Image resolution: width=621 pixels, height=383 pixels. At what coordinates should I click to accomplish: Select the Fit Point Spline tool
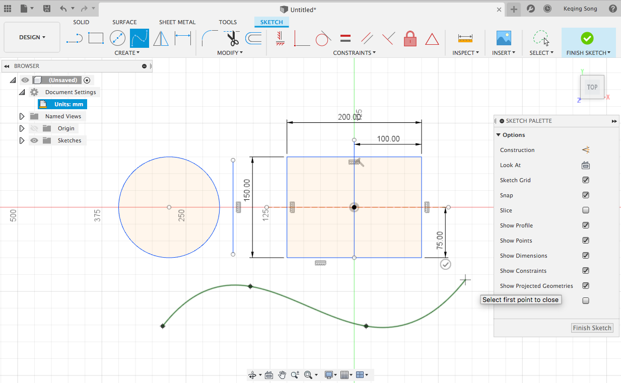point(140,38)
